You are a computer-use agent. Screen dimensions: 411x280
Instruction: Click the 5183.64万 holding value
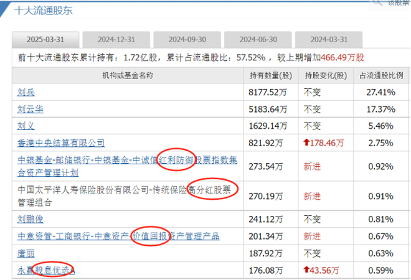[x=268, y=110]
